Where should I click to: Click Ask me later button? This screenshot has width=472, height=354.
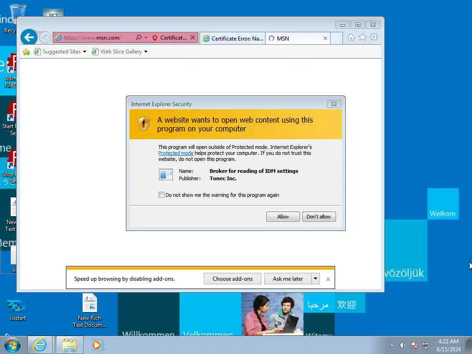click(x=288, y=279)
